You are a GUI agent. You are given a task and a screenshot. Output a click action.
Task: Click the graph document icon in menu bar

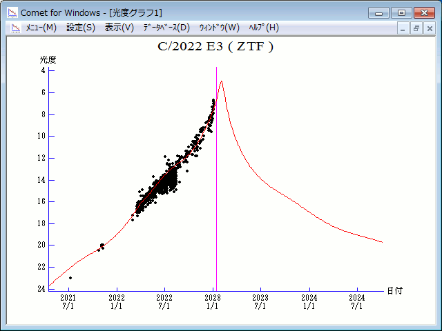pyautogui.click(x=15, y=28)
